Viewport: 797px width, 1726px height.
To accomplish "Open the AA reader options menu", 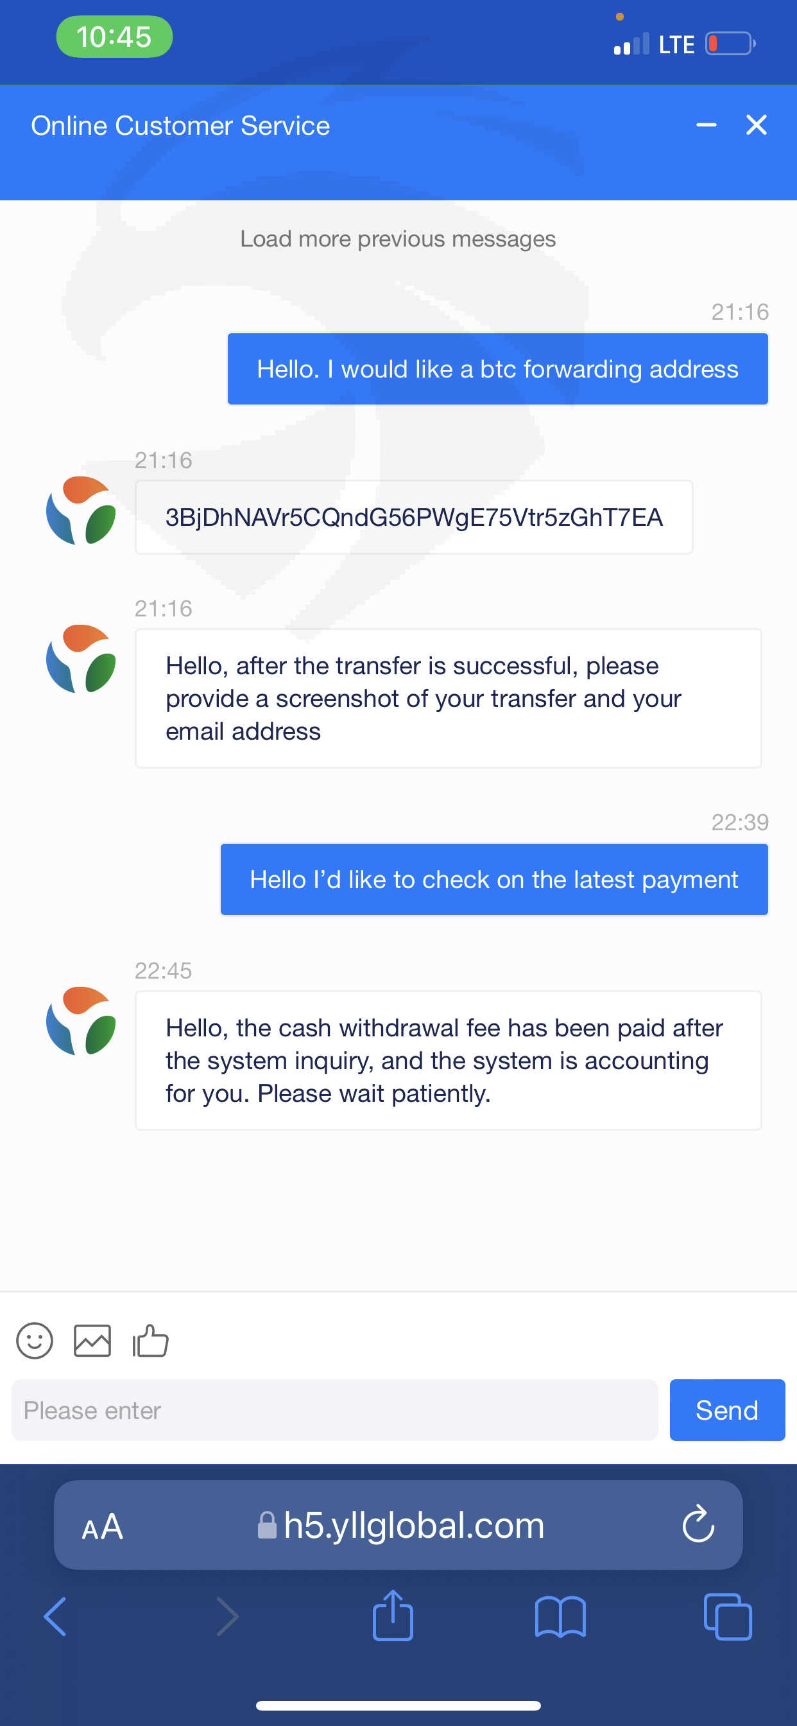I will [x=103, y=1526].
